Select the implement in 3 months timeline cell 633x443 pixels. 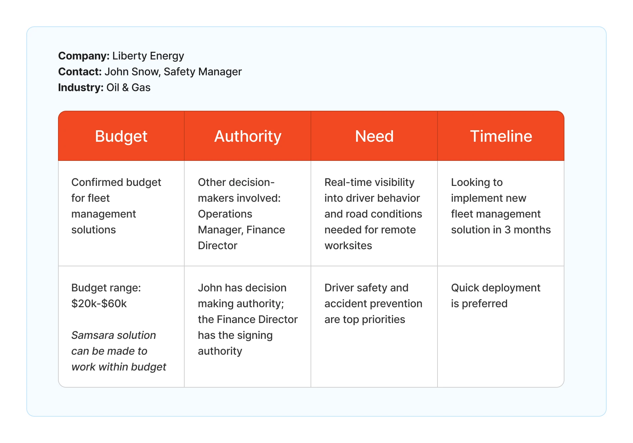[500, 206]
